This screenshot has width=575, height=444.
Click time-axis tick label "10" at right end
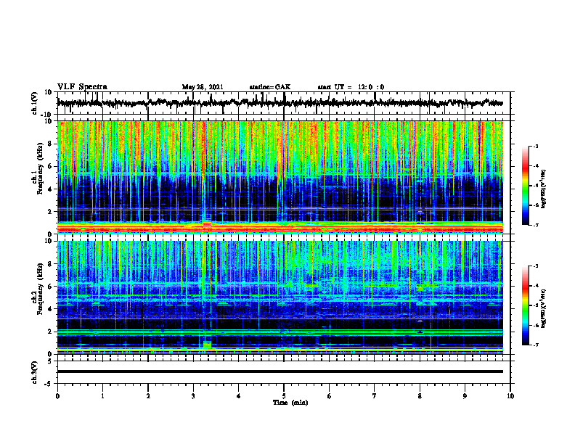point(510,396)
